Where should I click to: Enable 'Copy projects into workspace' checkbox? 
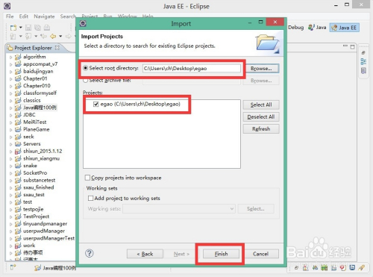(x=87, y=178)
